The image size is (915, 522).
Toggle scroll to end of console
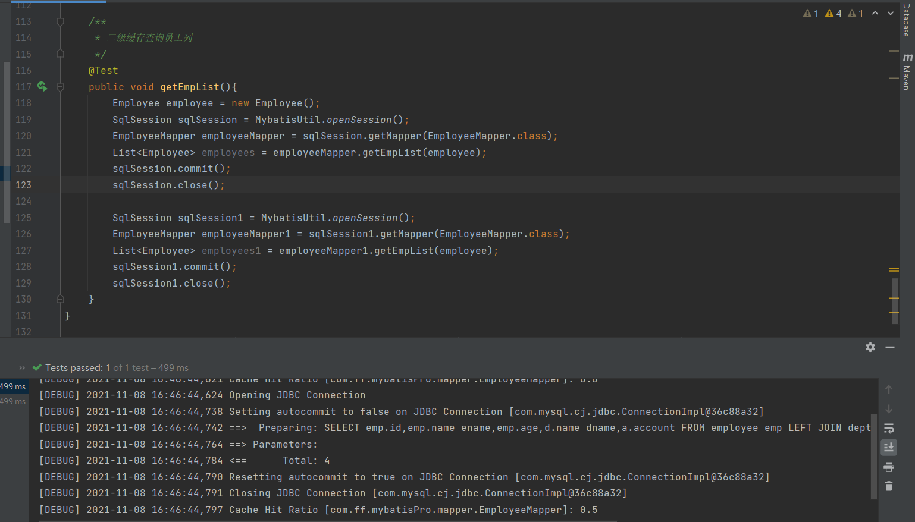pyautogui.click(x=889, y=447)
